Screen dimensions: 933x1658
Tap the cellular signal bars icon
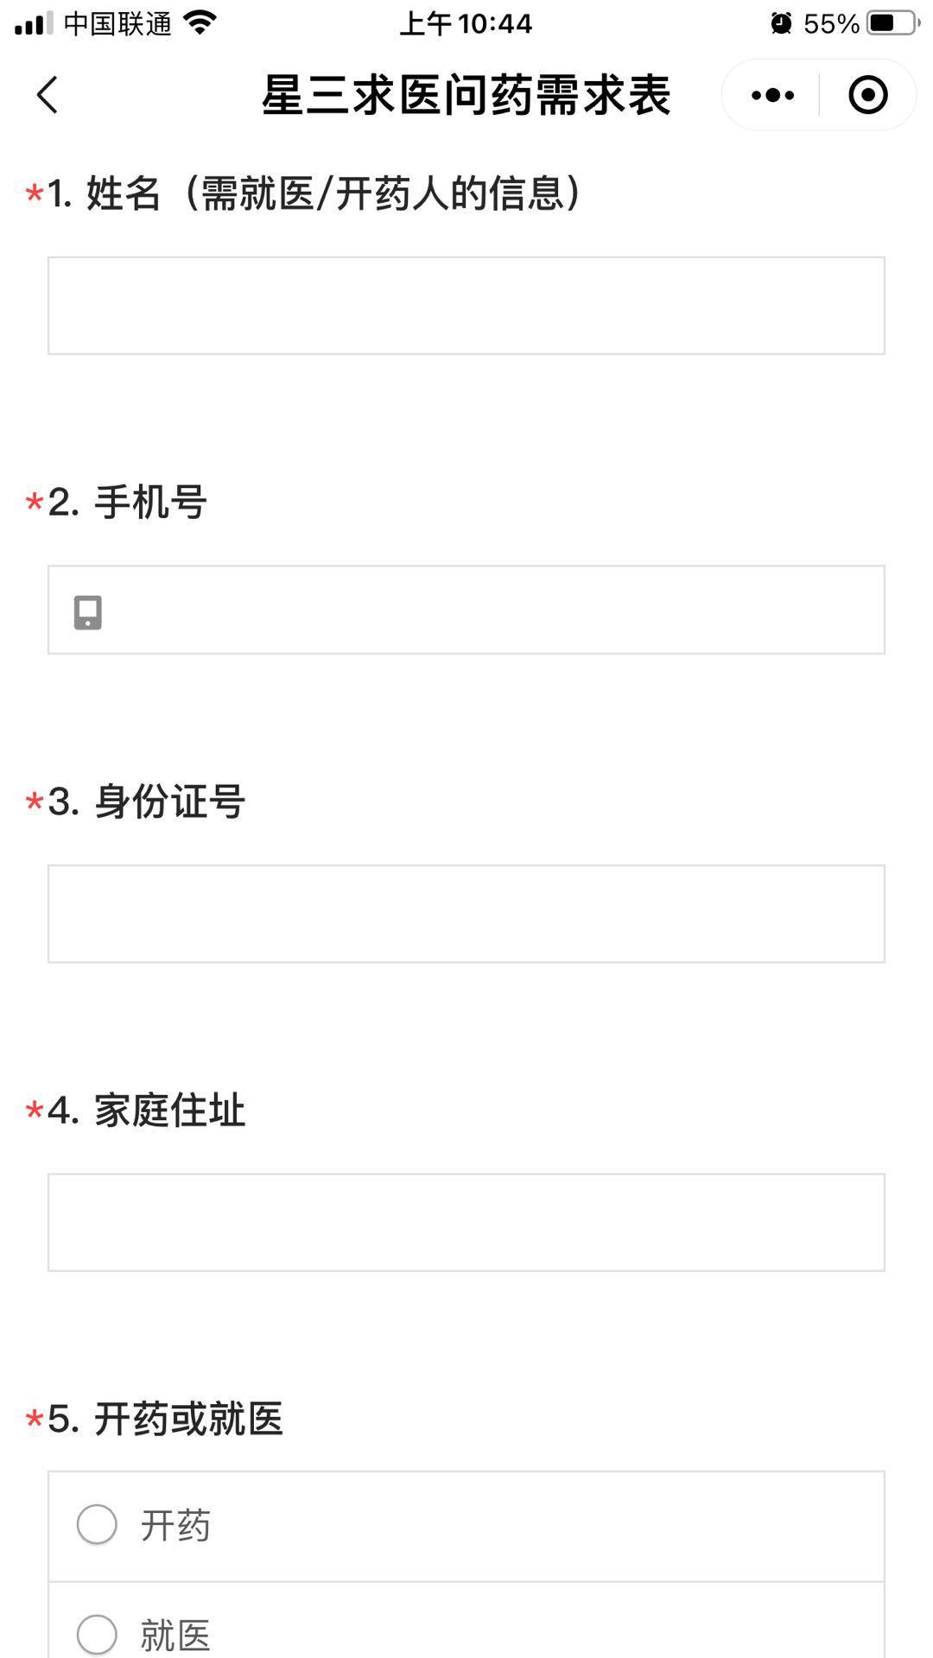pyautogui.click(x=36, y=22)
